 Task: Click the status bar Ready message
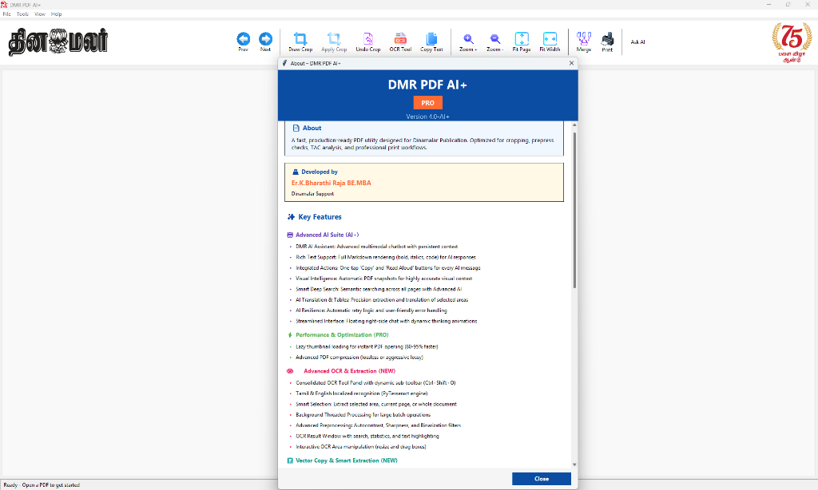[42, 484]
